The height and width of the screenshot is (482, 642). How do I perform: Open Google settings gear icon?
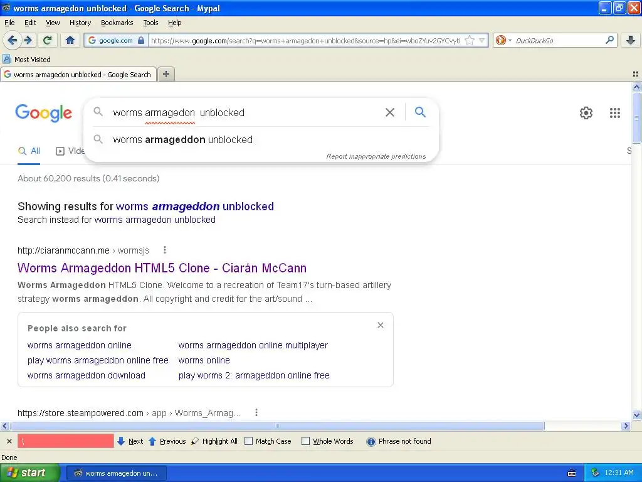[x=586, y=113]
